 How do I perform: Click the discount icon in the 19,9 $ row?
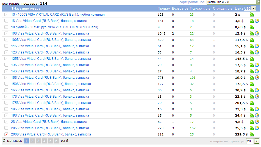click(x=252, y=78)
